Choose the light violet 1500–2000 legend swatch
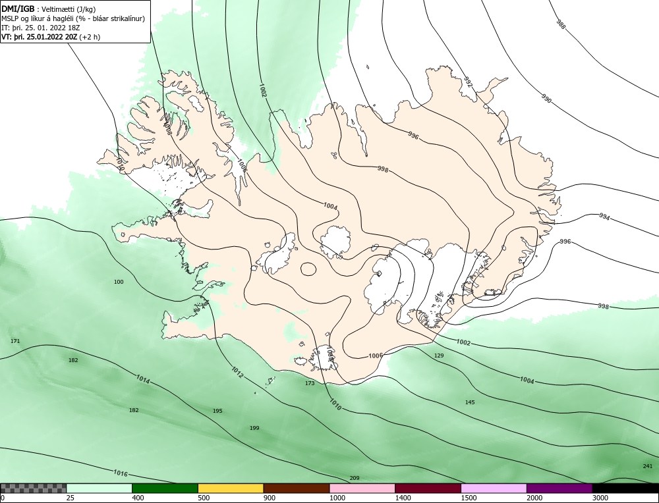This screenshot has width=659, height=503. pyautogui.click(x=494, y=489)
